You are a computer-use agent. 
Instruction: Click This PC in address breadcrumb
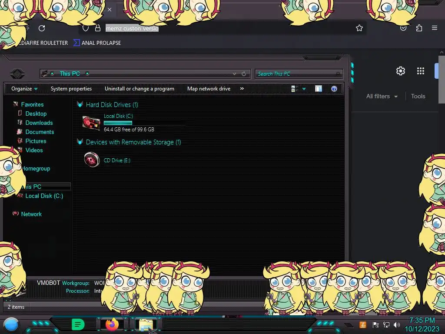click(70, 73)
